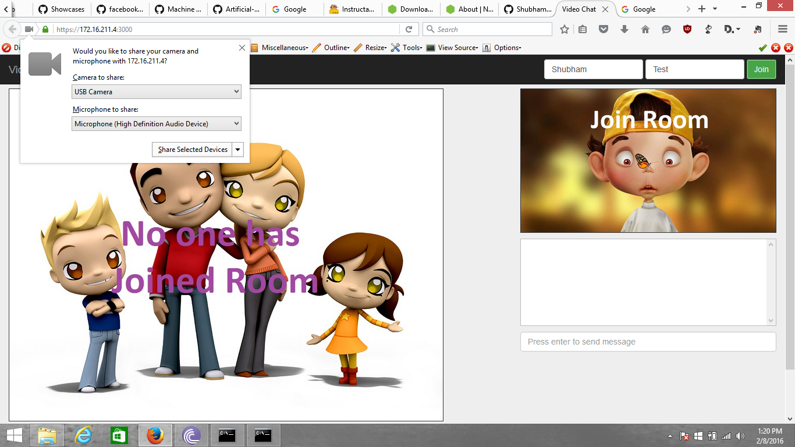Image resolution: width=795 pixels, height=447 pixels.
Task: Click the Join Room boy image
Action: pyautogui.click(x=648, y=161)
